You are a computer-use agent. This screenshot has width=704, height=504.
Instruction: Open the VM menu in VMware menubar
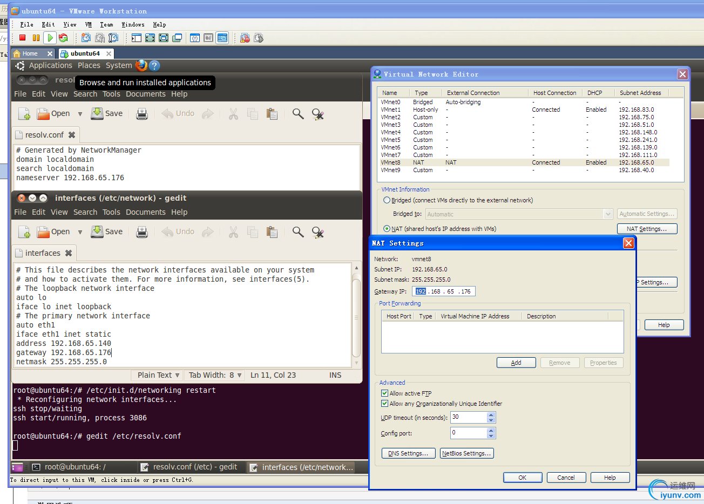coord(89,24)
